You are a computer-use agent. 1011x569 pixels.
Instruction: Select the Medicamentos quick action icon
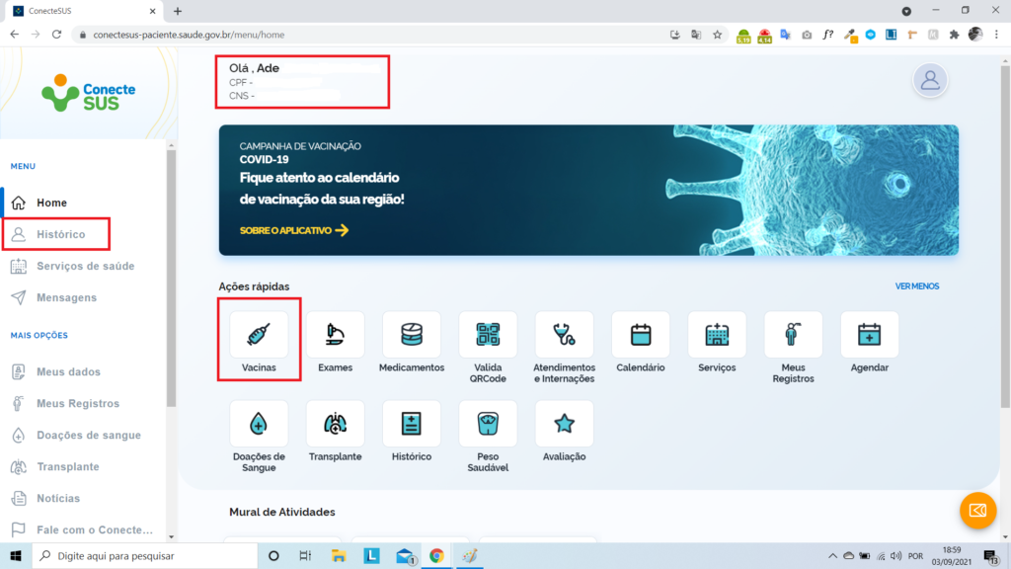point(412,335)
